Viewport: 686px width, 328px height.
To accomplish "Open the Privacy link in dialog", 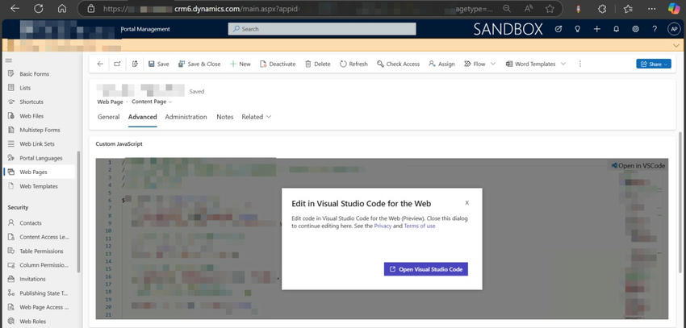I will (x=383, y=226).
